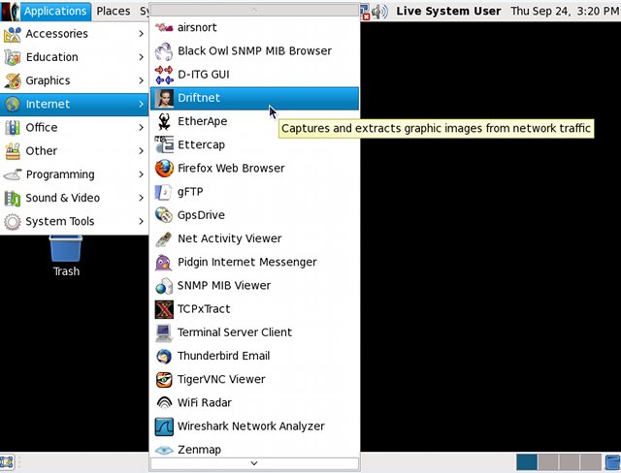Select the Black Owl SNMP MIB Browser entry

click(254, 51)
